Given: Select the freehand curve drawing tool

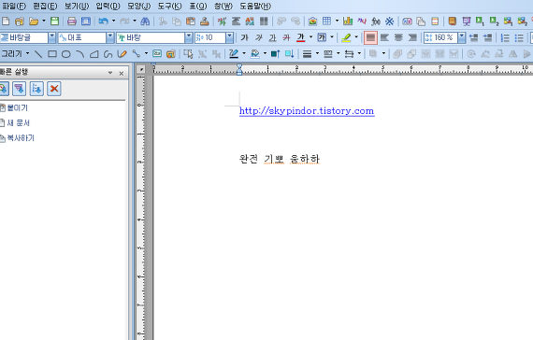Looking at the screenshot, I should [x=108, y=54].
